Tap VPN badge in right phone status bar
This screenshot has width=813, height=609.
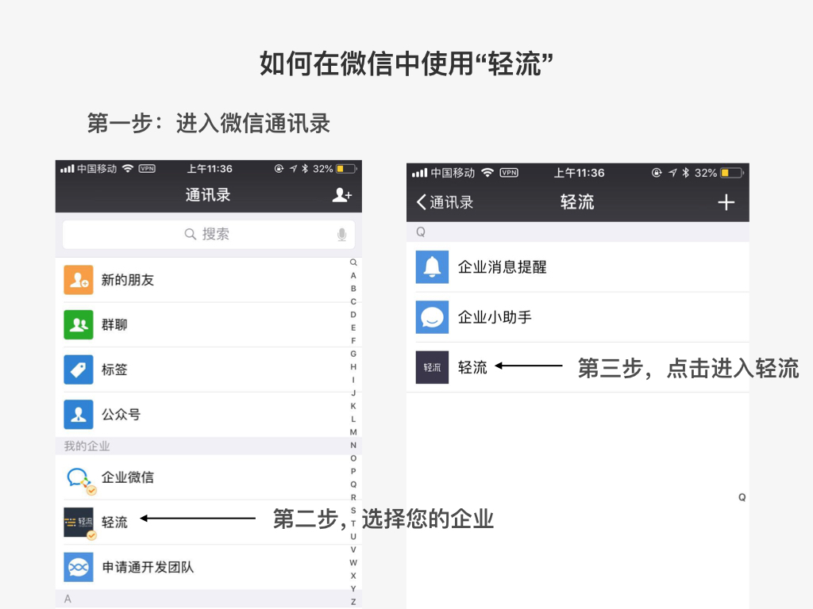(509, 172)
